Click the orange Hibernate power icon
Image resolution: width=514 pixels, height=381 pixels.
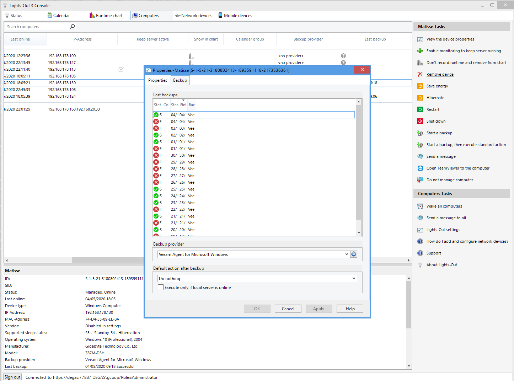coord(420,98)
